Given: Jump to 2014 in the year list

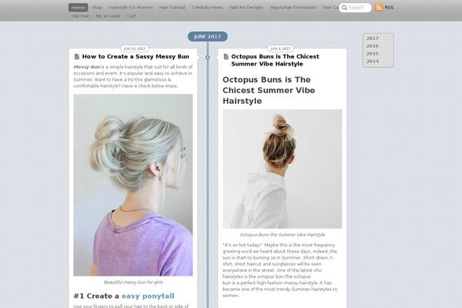Looking at the screenshot, I should (373, 62).
